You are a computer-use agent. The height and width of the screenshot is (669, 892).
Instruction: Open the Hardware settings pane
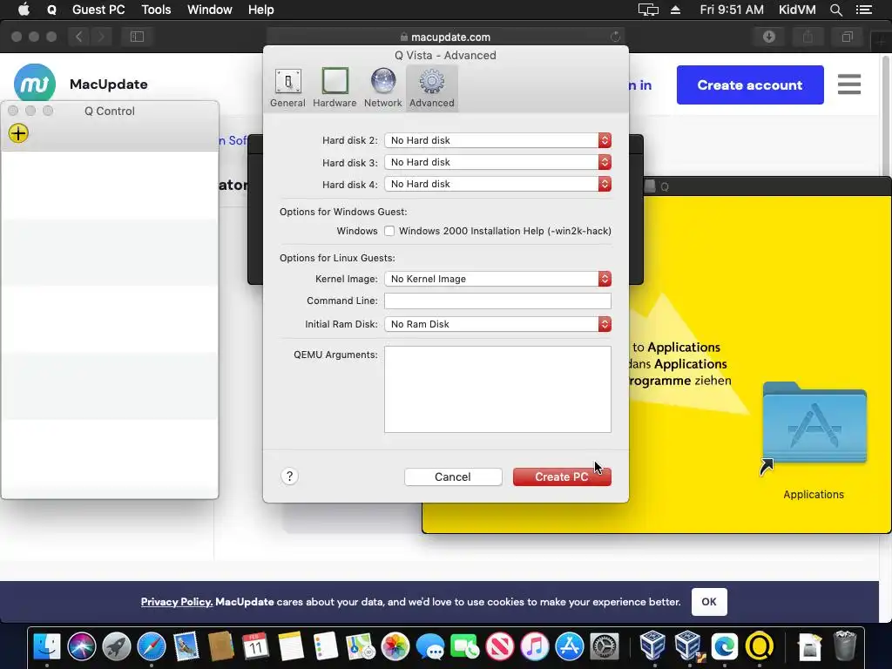click(x=334, y=88)
